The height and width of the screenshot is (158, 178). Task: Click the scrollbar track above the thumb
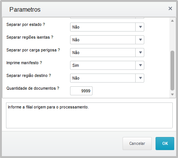(x=172, y=36)
